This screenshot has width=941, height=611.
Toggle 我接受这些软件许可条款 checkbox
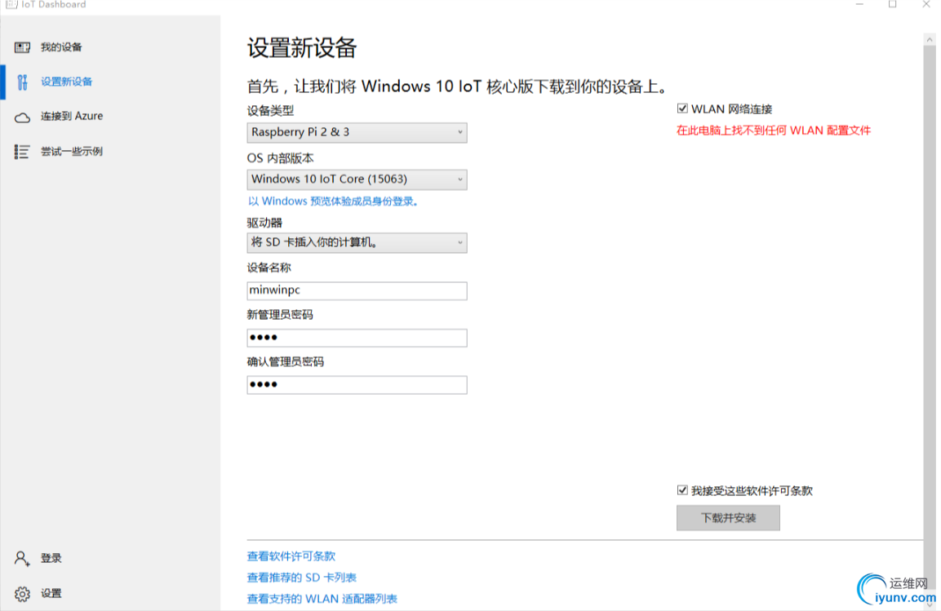pyautogui.click(x=682, y=490)
